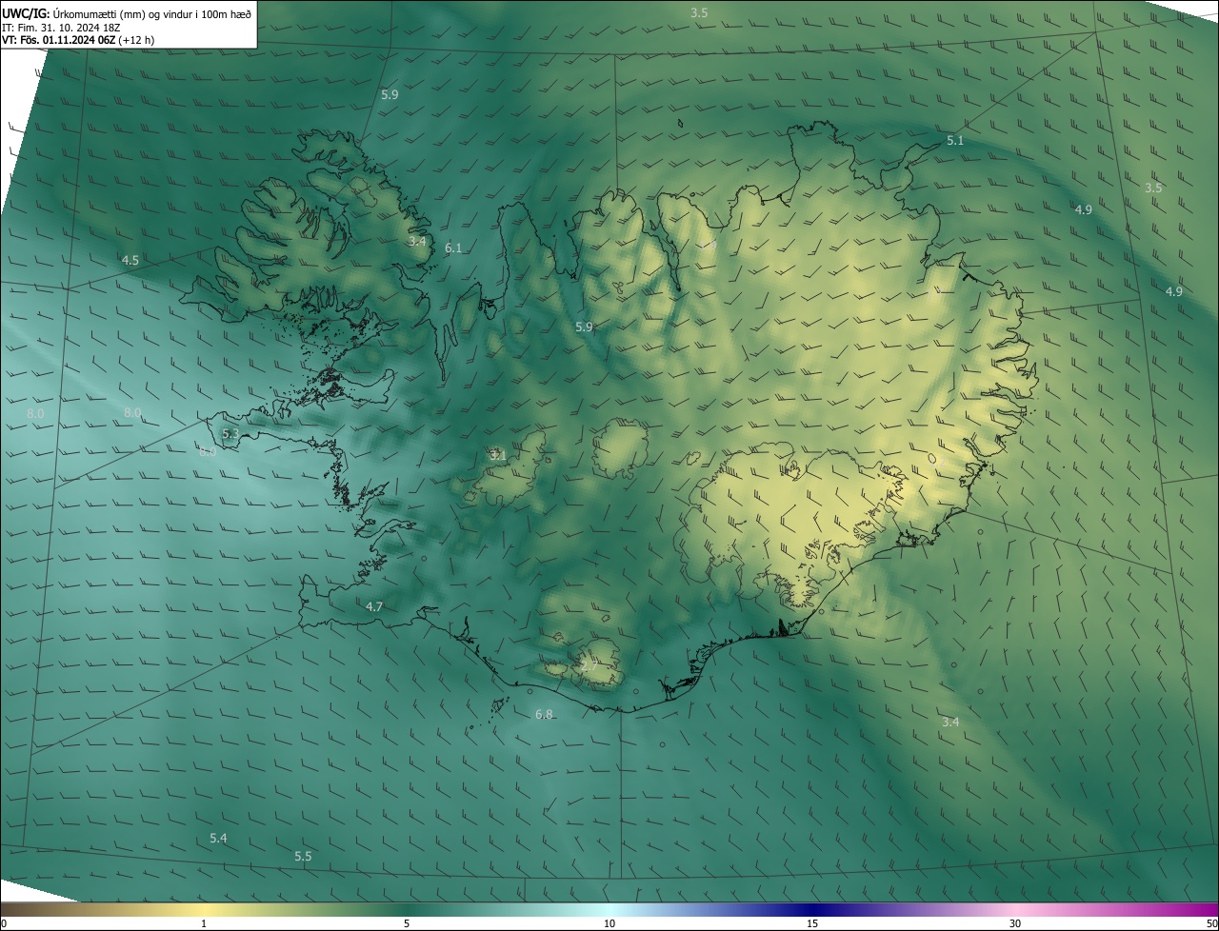Viewport: 1219px width, 931px height.
Task: Click the "3.4" value over the southeast ocean
Action: pyautogui.click(x=950, y=722)
